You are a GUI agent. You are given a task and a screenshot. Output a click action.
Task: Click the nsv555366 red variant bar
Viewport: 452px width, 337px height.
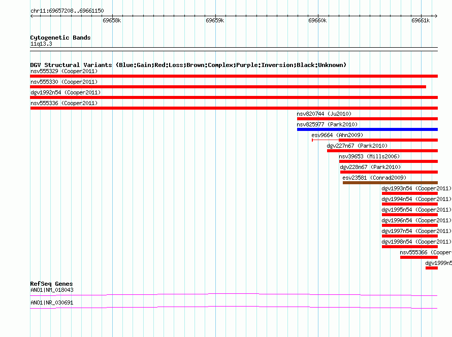click(x=419, y=257)
